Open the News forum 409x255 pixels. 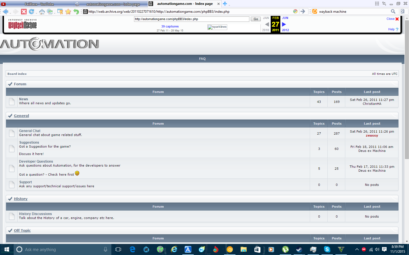(x=24, y=99)
